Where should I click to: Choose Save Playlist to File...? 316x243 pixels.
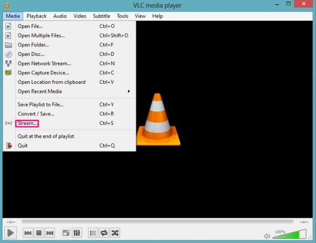click(70, 104)
